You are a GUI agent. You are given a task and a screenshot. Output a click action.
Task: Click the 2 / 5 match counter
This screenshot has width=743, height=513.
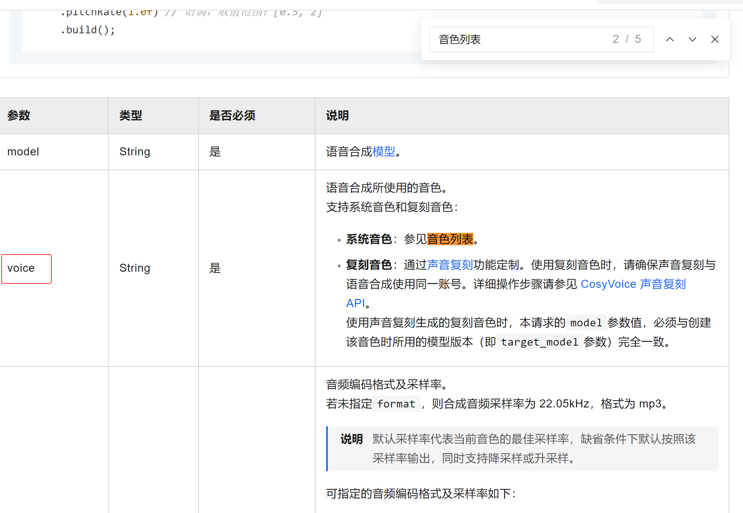tap(627, 39)
